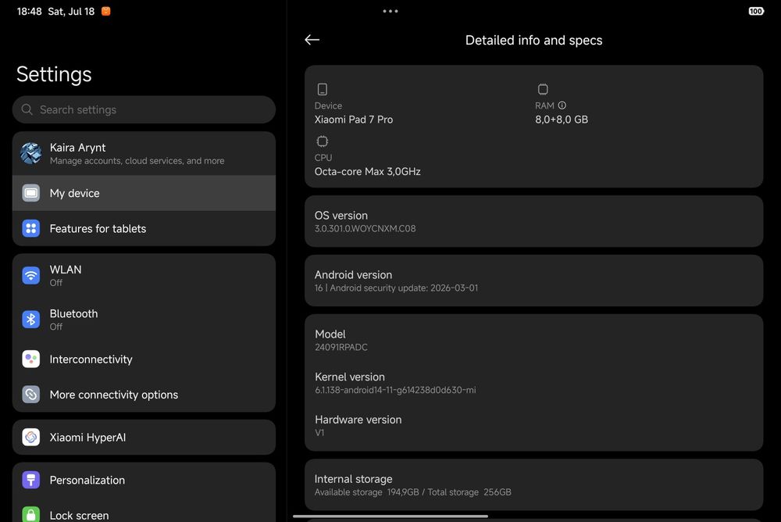
Task: Click 'Manage accounts, cloud services, and more'
Action: click(137, 160)
